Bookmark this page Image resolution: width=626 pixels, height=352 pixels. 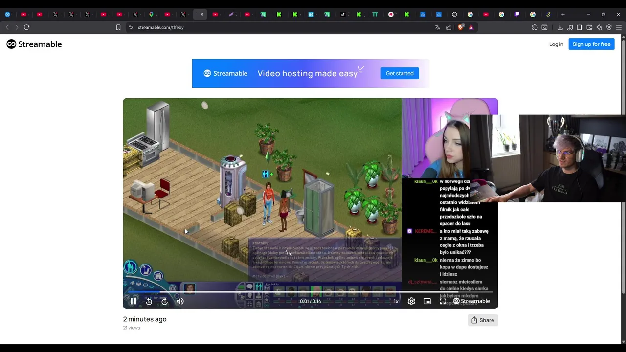click(x=118, y=27)
